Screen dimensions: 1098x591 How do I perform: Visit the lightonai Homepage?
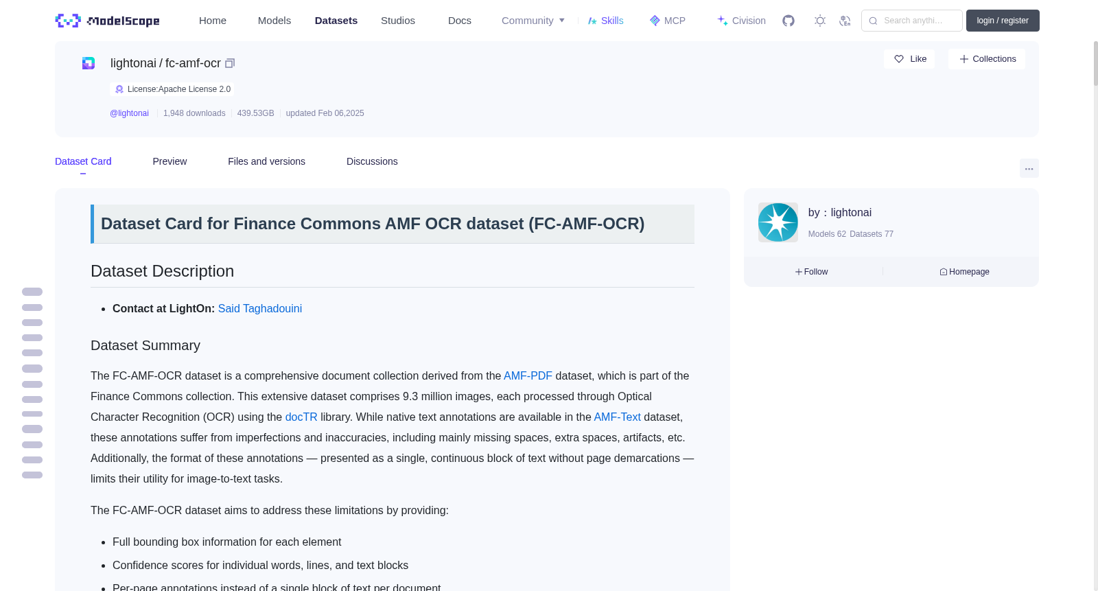(x=964, y=272)
